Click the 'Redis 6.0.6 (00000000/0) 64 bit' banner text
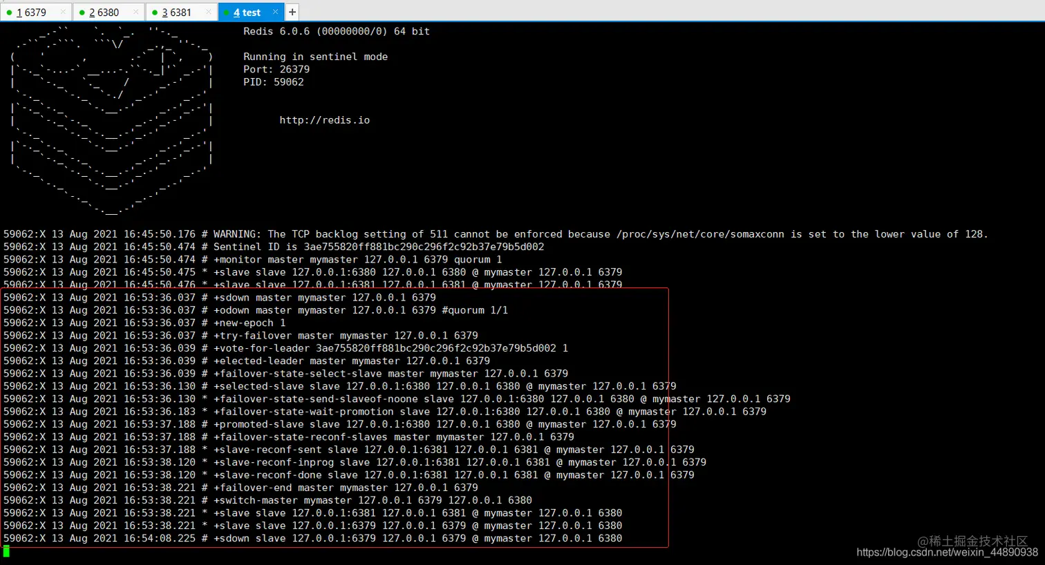Screen dimensions: 1045x565 (x=337, y=31)
